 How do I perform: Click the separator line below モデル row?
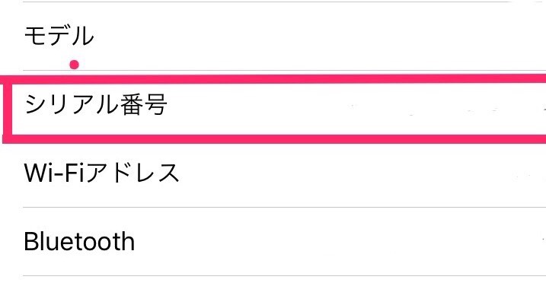pos(285,70)
